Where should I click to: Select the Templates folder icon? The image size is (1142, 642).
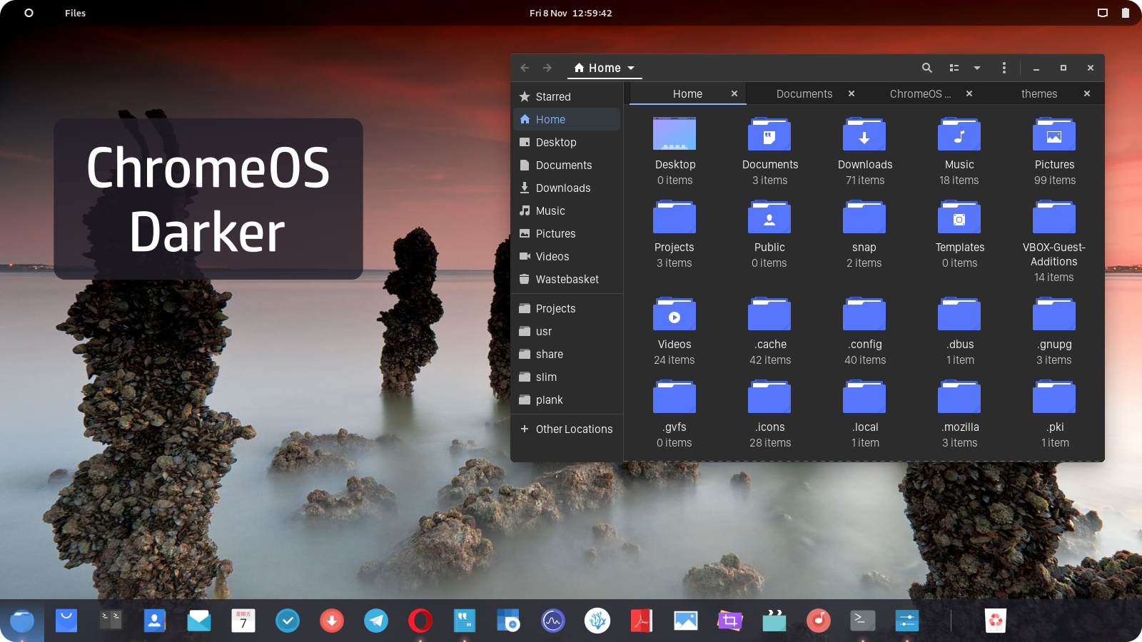click(959, 217)
